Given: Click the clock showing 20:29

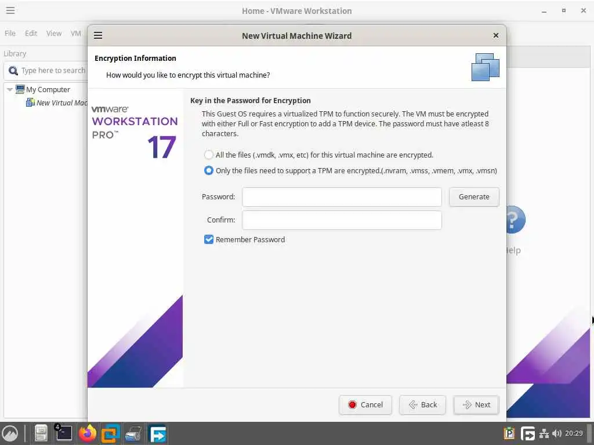Looking at the screenshot, I should (x=574, y=433).
